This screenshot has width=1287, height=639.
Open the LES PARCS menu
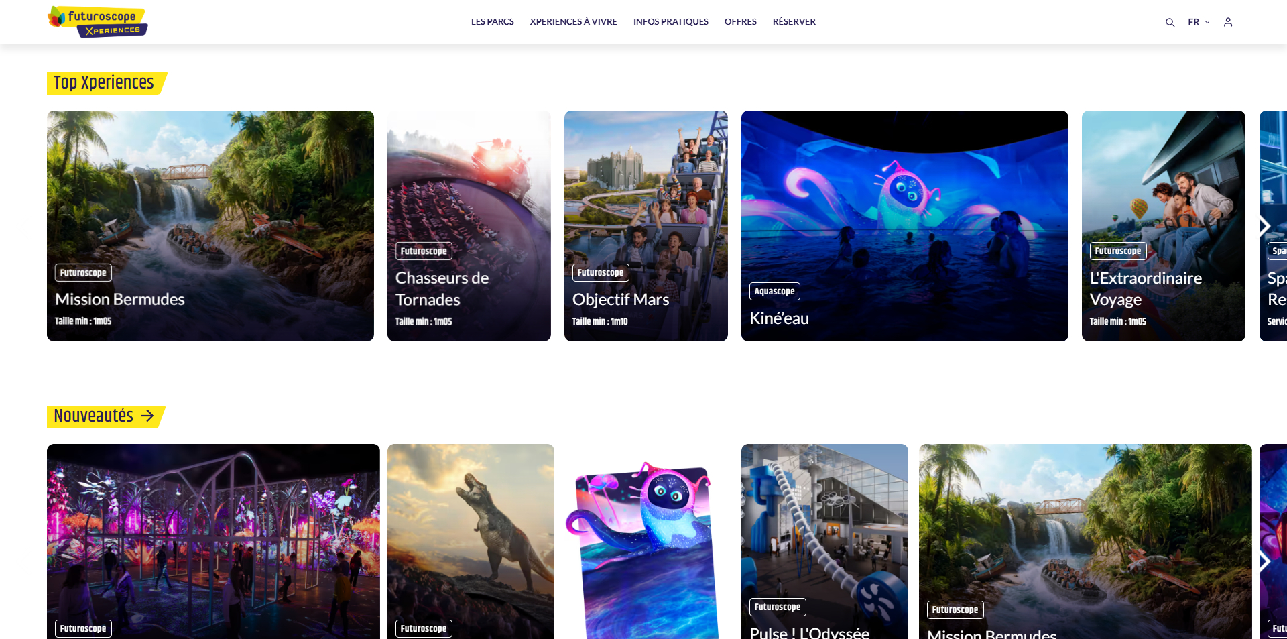(x=492, y=22)
